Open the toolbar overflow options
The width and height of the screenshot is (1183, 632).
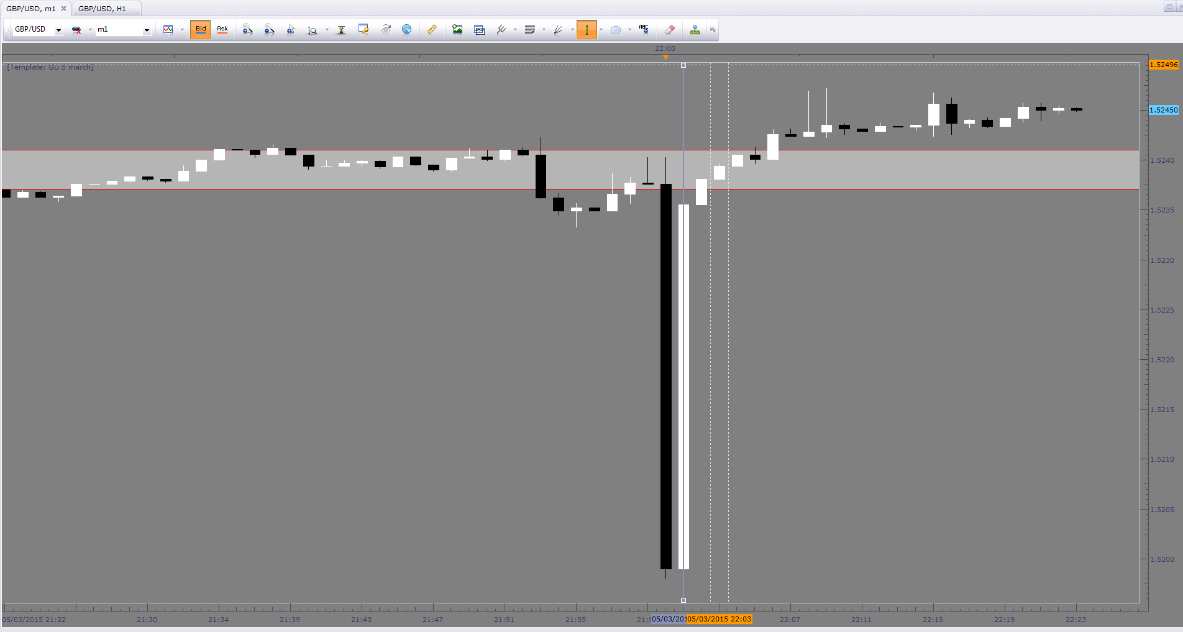tap(713, 30)
